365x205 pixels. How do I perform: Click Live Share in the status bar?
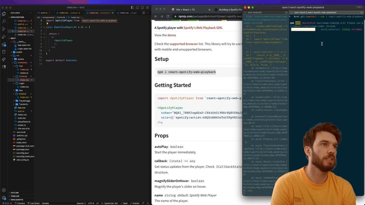[x=34, y=203]
